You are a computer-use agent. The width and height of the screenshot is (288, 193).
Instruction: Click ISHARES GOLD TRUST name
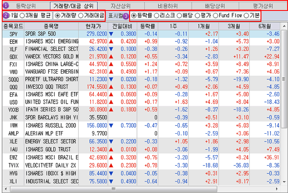(x=48, y=149)
